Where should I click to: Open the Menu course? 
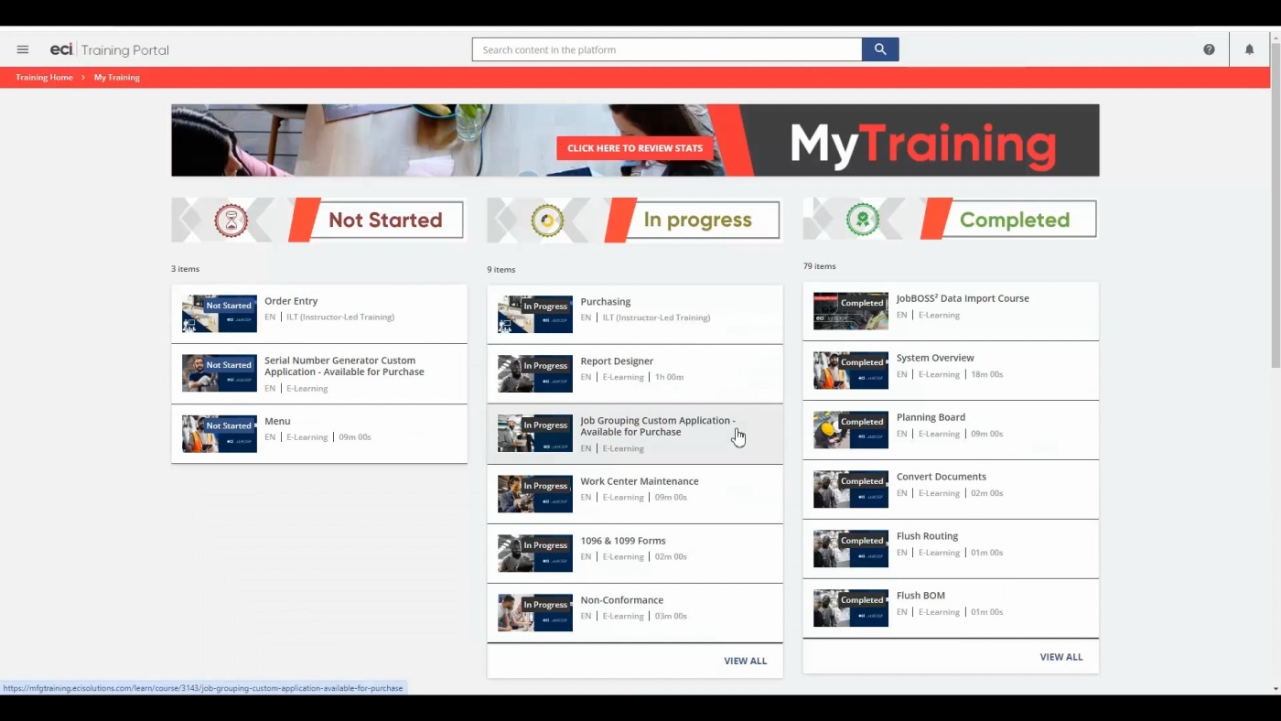point(319,434)
